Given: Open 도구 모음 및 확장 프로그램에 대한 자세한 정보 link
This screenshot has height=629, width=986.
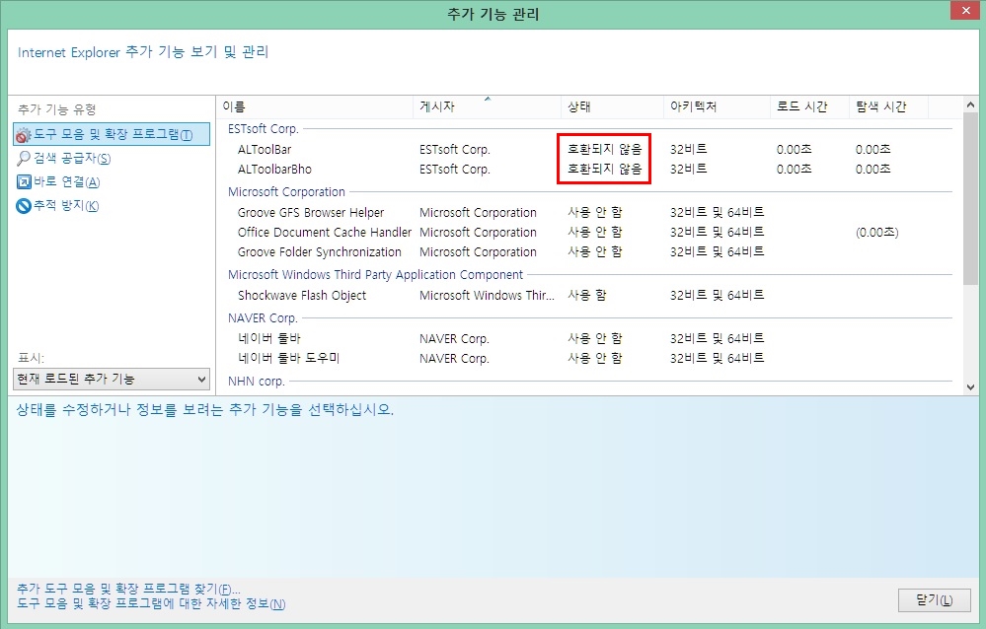Looking at the screenshot, I should coord(151,603).
